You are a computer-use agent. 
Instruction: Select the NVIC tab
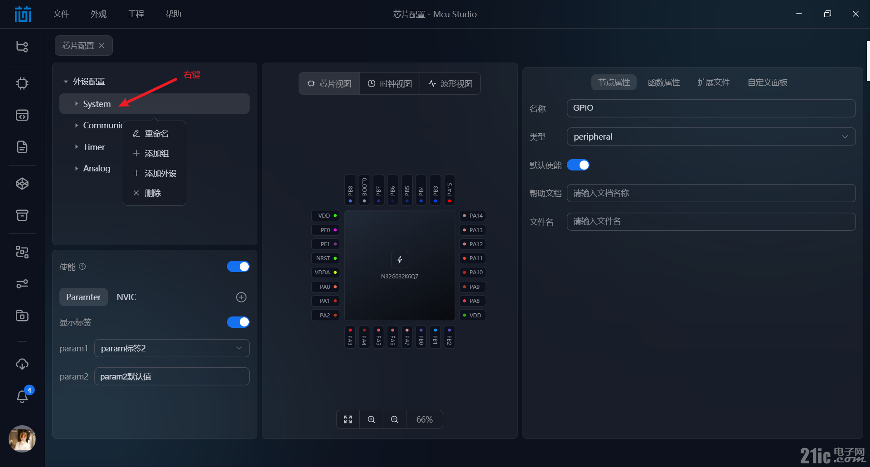126,297
